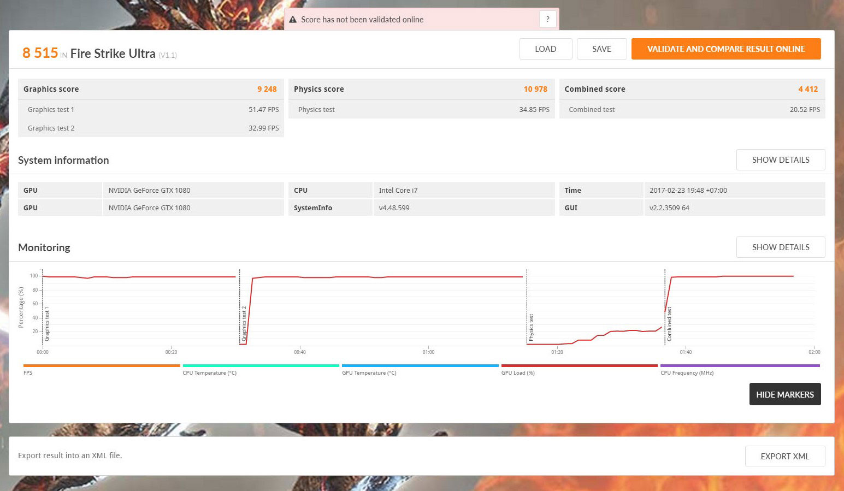Select the Combined test chart marker
This screenshot has width=844, height=491.
669,324
